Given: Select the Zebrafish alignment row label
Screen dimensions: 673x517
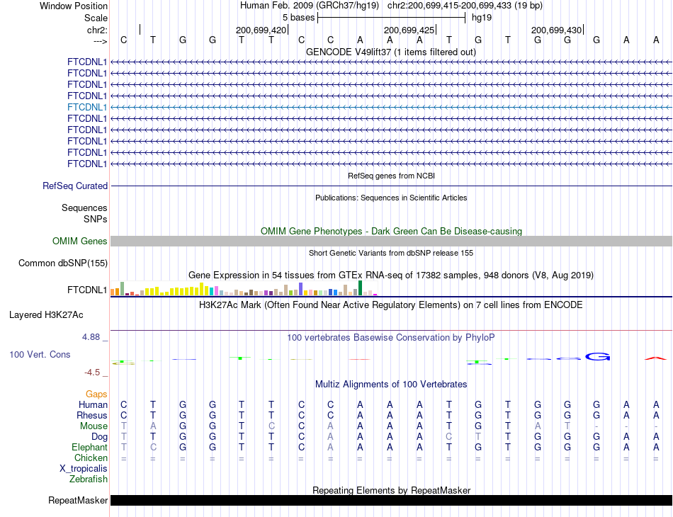Looking at the screenshot, I should tap(89, 479).
